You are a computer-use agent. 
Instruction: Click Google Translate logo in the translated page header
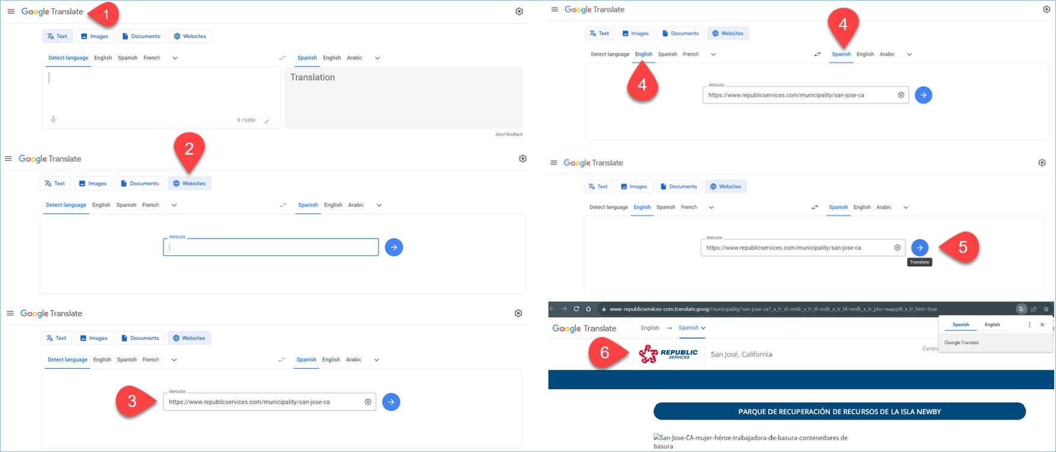coord(584,329)
